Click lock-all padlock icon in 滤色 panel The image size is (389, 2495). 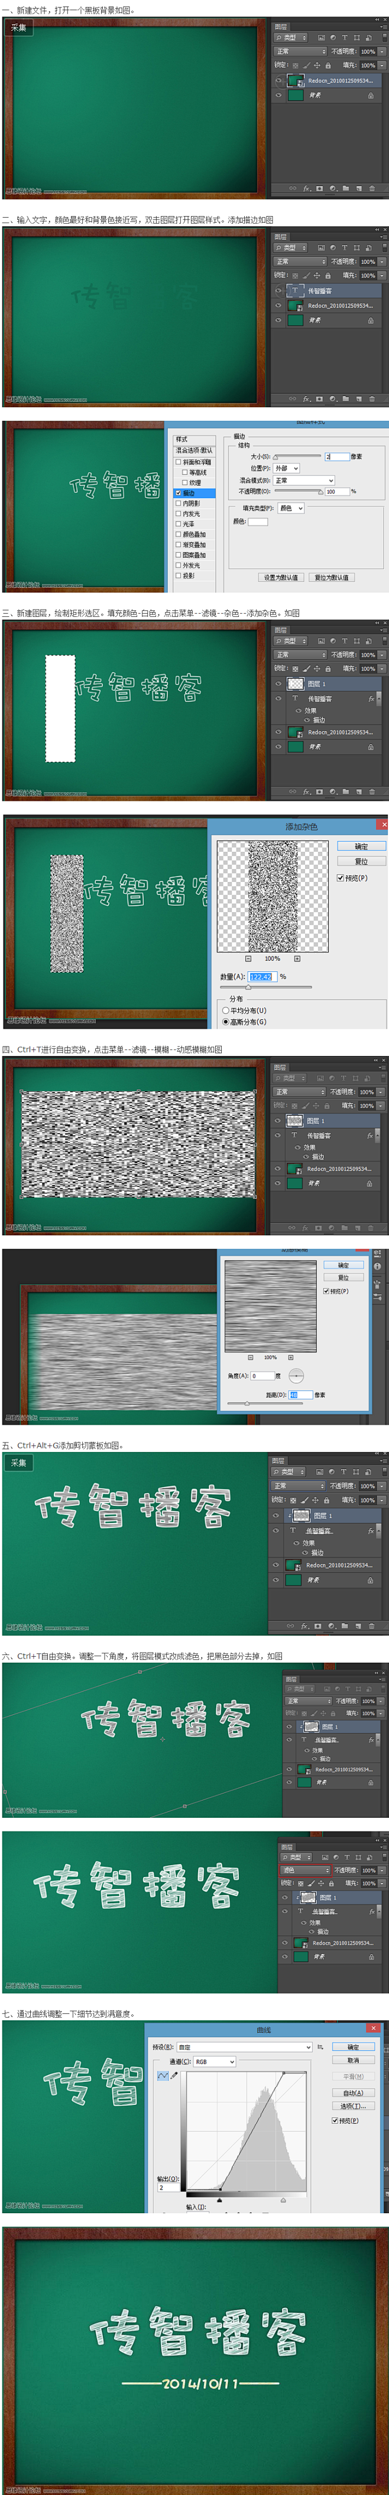pyautogui.click(x=332, y=1884)
